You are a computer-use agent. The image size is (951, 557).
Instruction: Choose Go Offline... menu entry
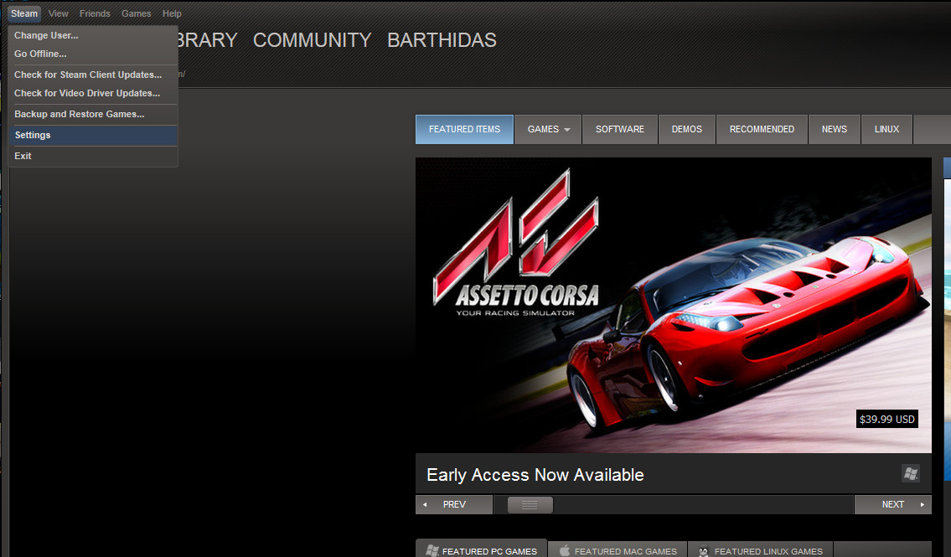click(x=93, y=54)
